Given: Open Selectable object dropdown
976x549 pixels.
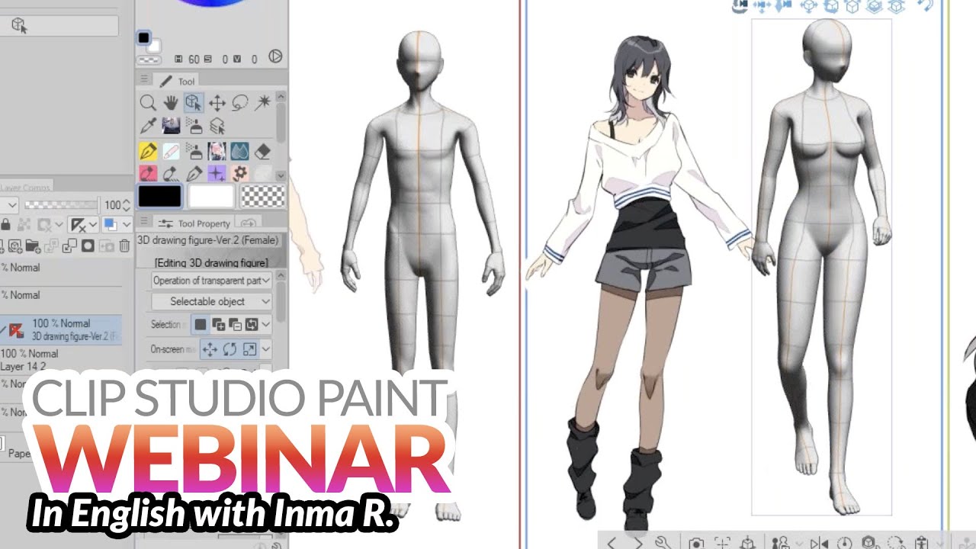Looking at the screenshot, I should click(211, 302).
